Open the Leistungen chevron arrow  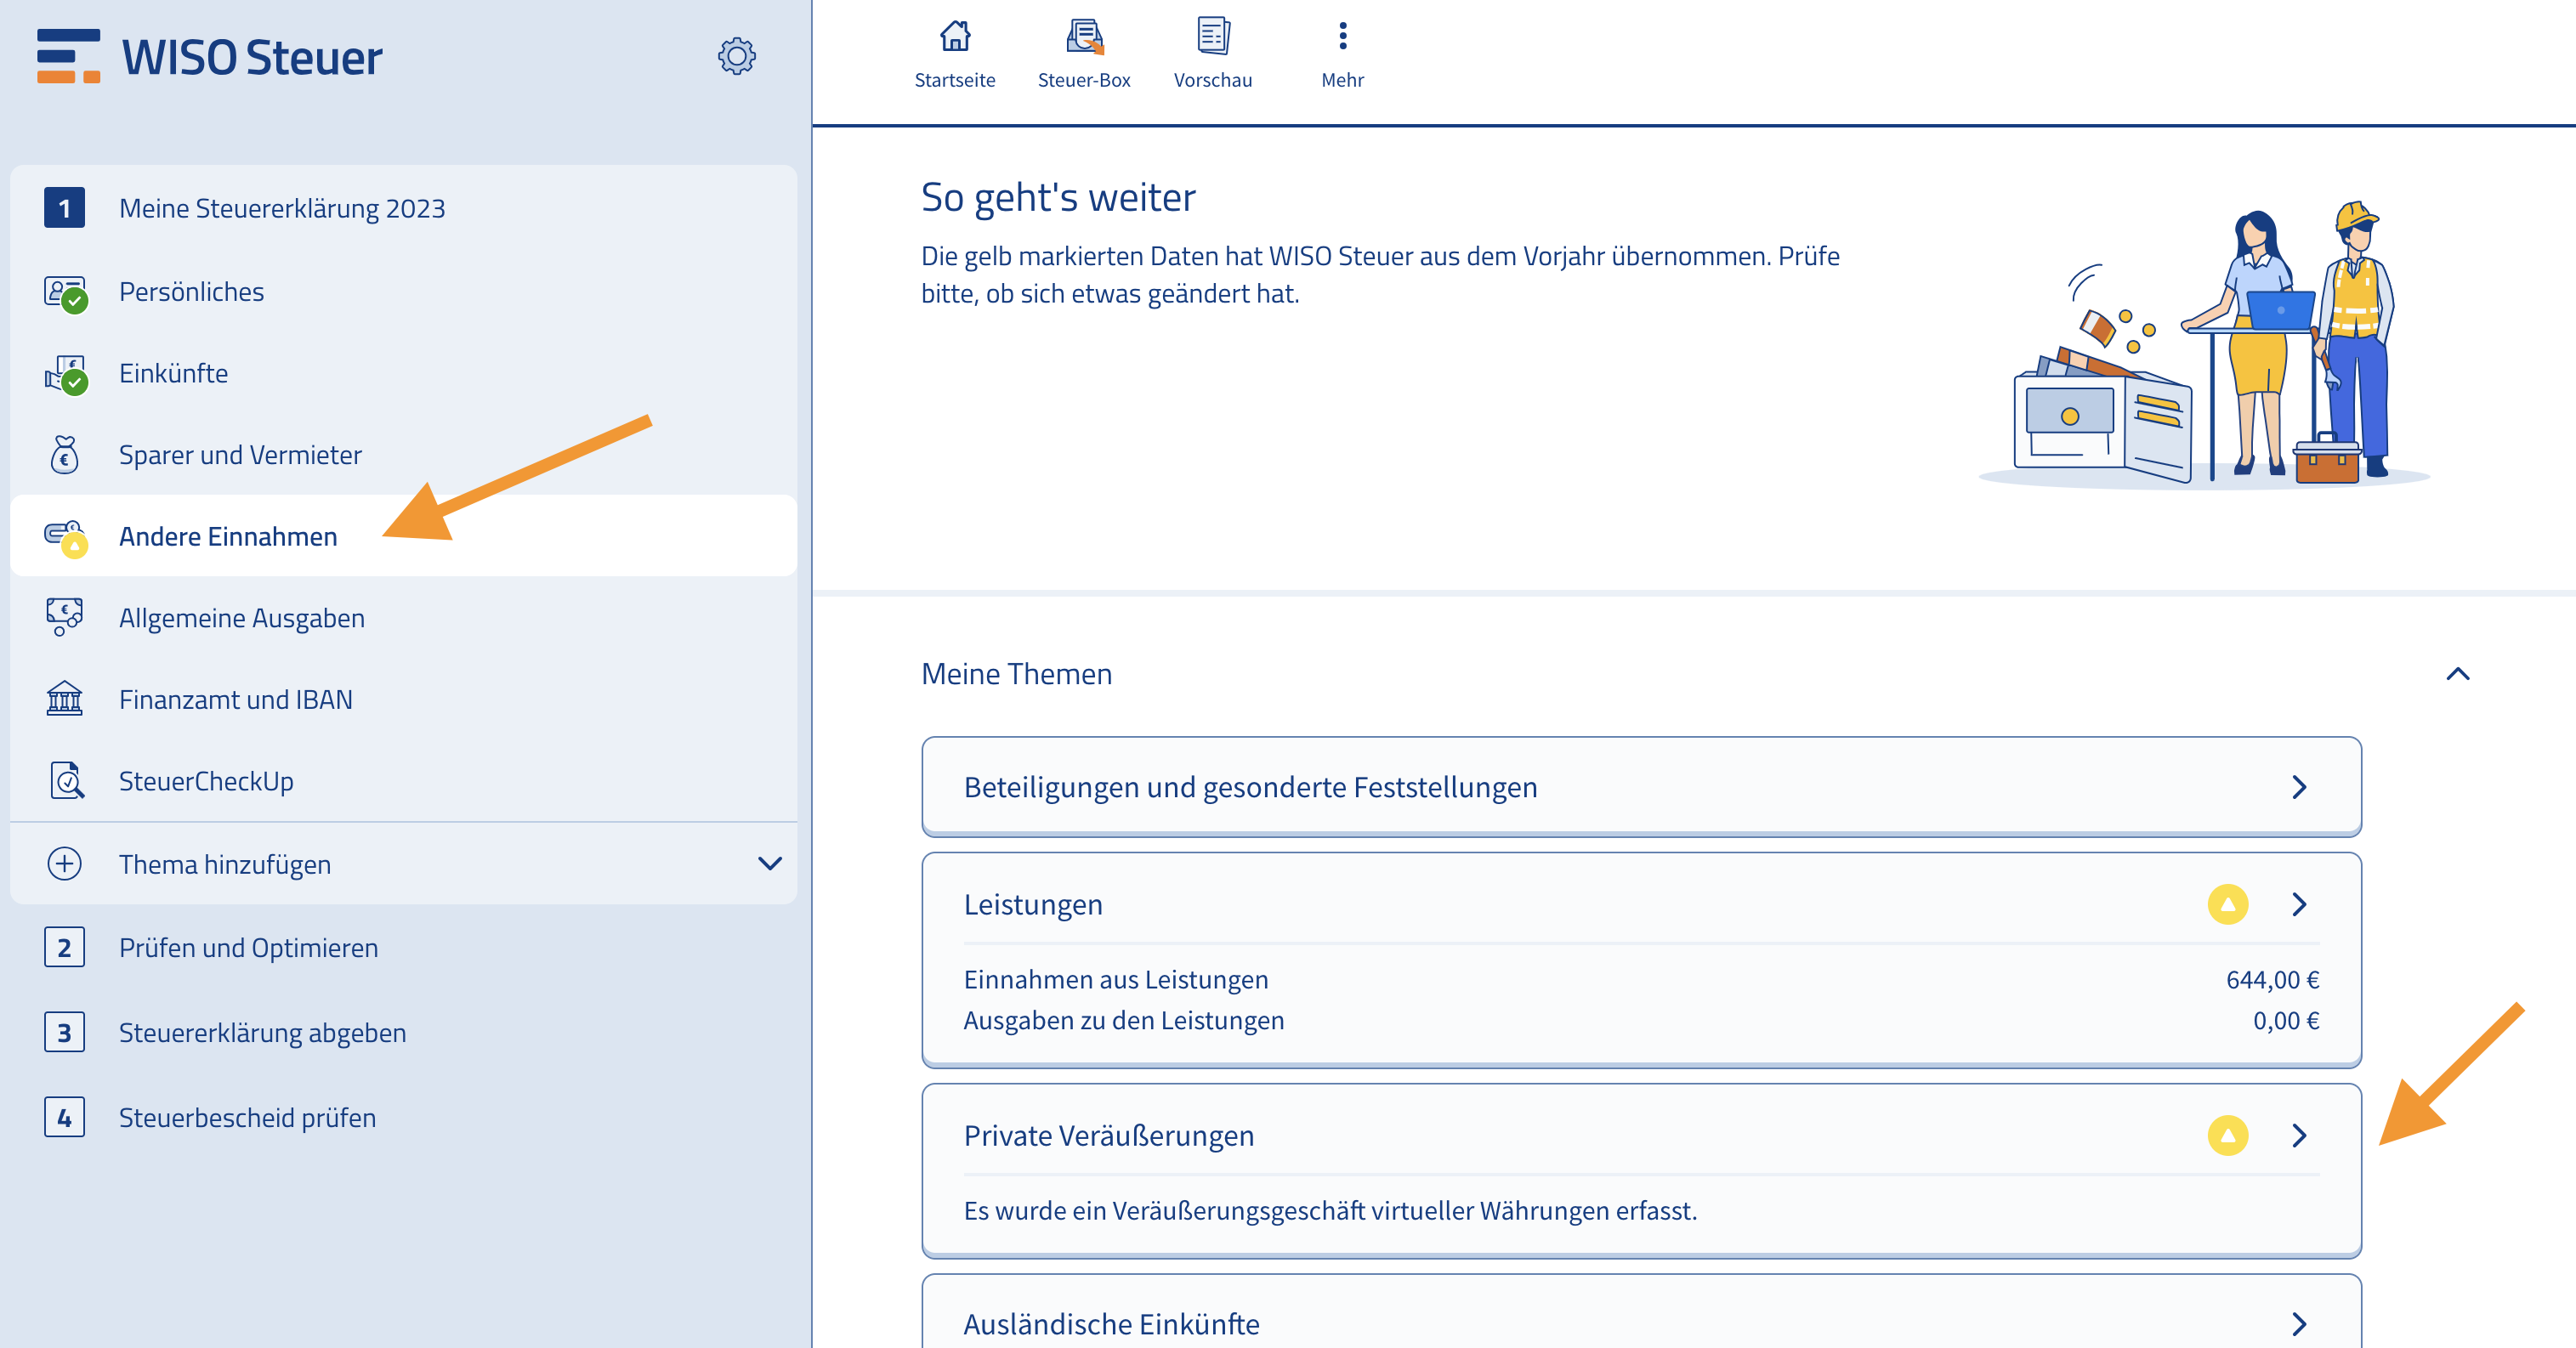(2299, 904)
